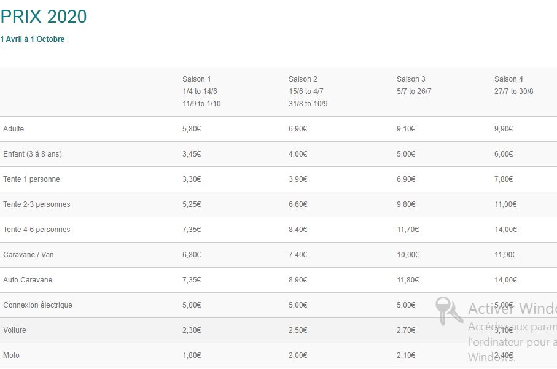
Task: Click the Adulte row label
Action: click(14, 129)
